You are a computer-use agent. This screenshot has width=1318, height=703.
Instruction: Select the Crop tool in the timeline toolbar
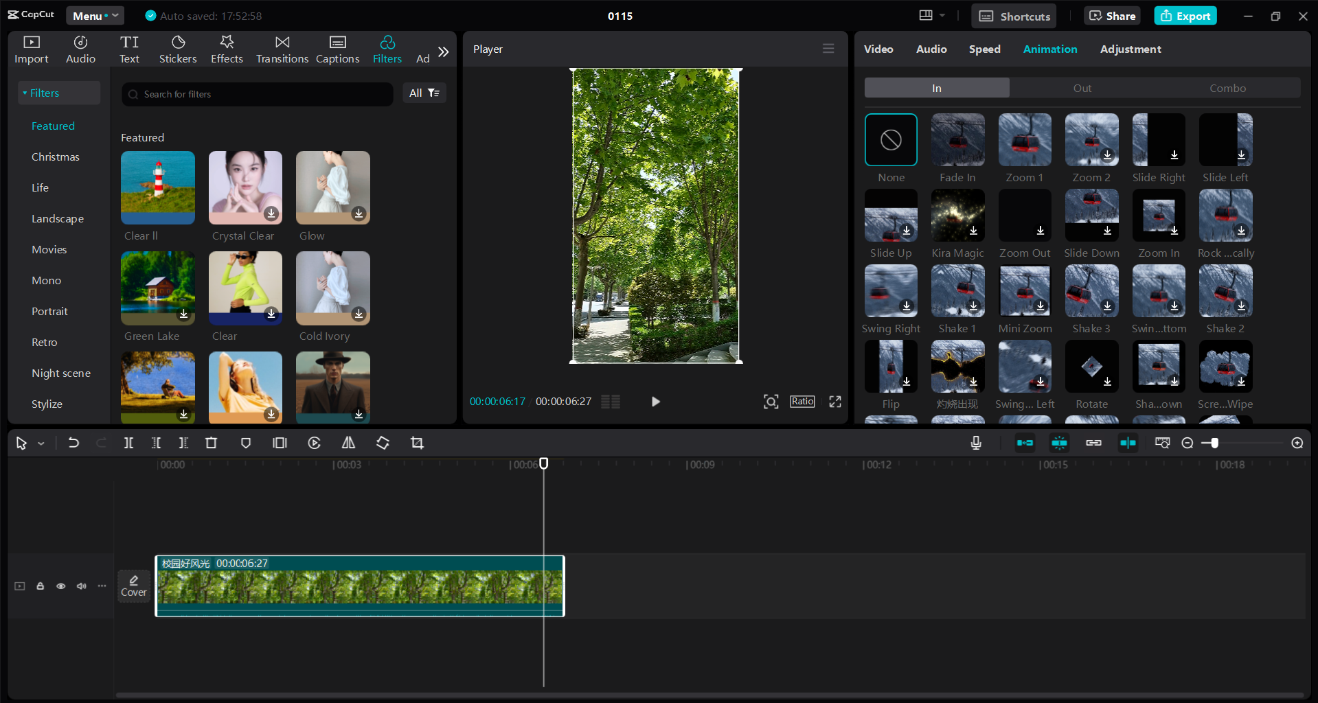pos(417,443)
